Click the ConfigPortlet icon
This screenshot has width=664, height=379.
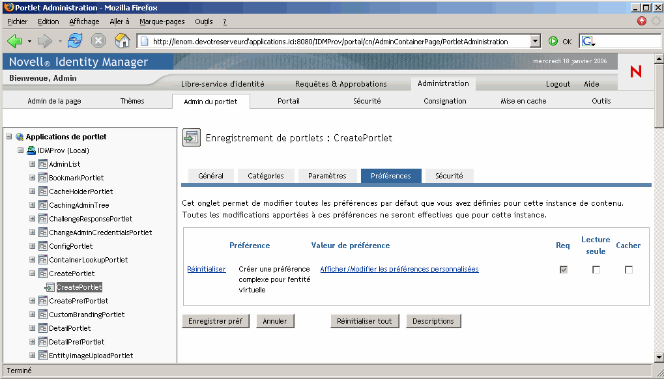point(43,246)
